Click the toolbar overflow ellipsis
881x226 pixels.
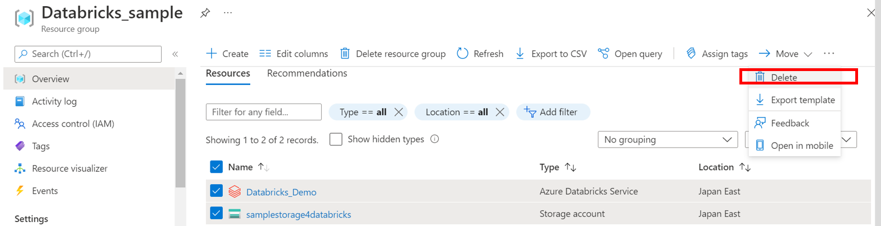[x=829, y=53]
